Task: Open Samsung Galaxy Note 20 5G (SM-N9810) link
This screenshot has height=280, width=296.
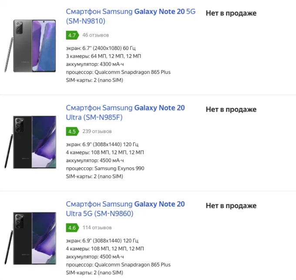Action: coord(131,16)
